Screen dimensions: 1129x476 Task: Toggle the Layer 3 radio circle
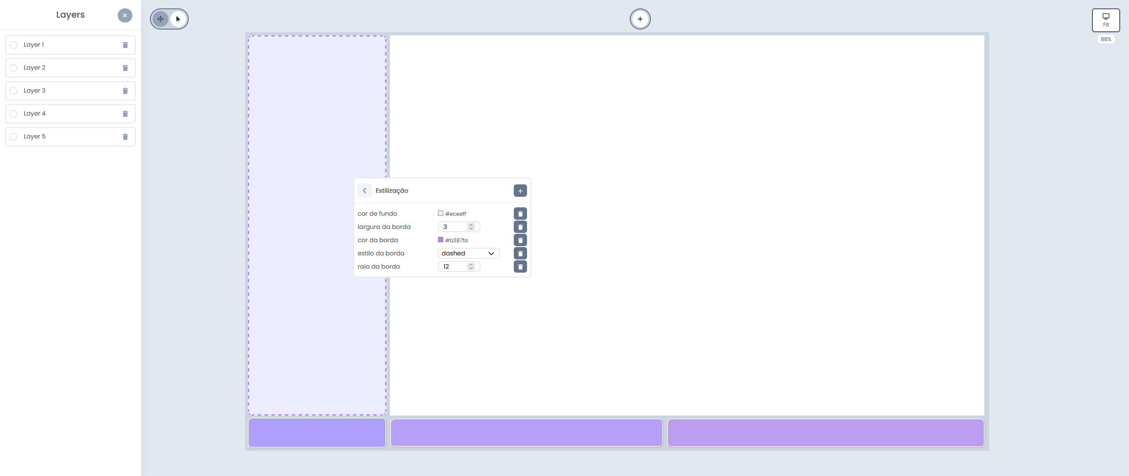coord(13,91)
